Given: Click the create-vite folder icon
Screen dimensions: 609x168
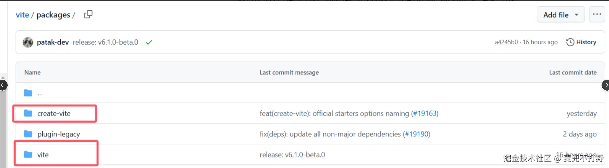Looking at the screenshot, I should (x=28, y=113).
